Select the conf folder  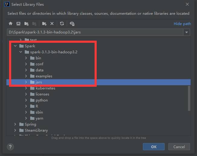[x=37, y=64]
